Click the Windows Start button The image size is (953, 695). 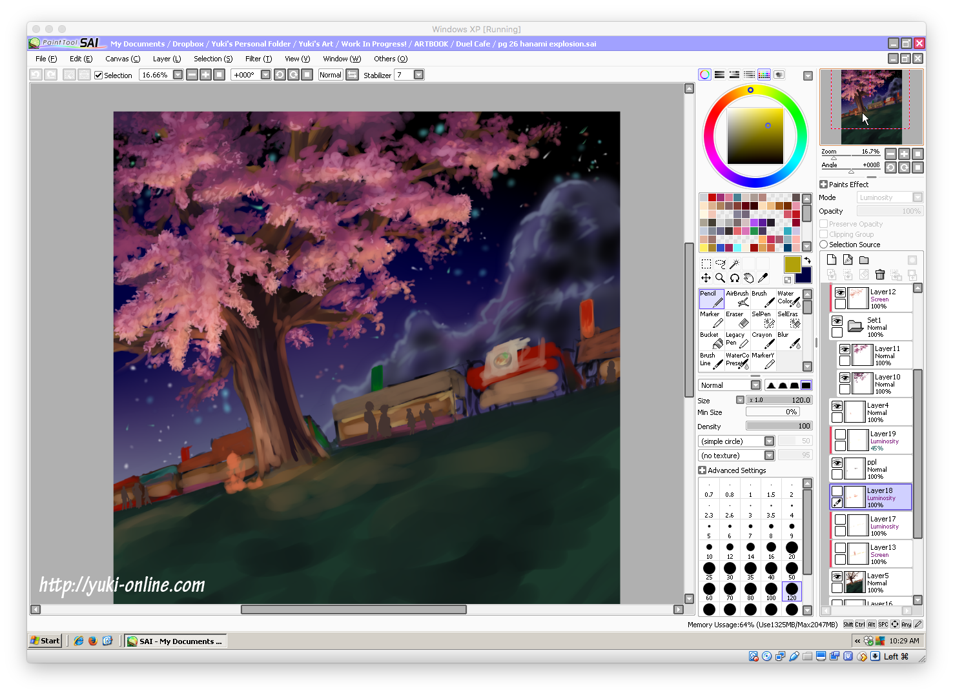[45, 641]
